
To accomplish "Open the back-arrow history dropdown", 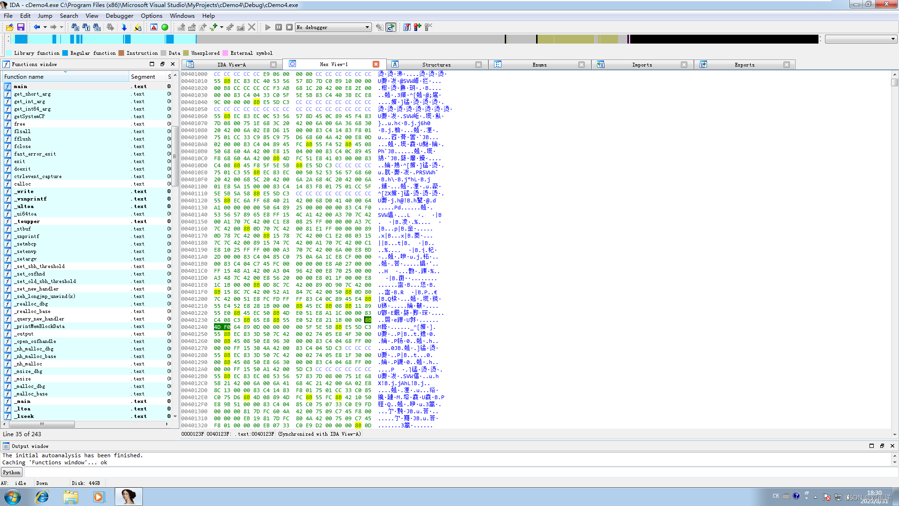I will [x=45, y=27].
